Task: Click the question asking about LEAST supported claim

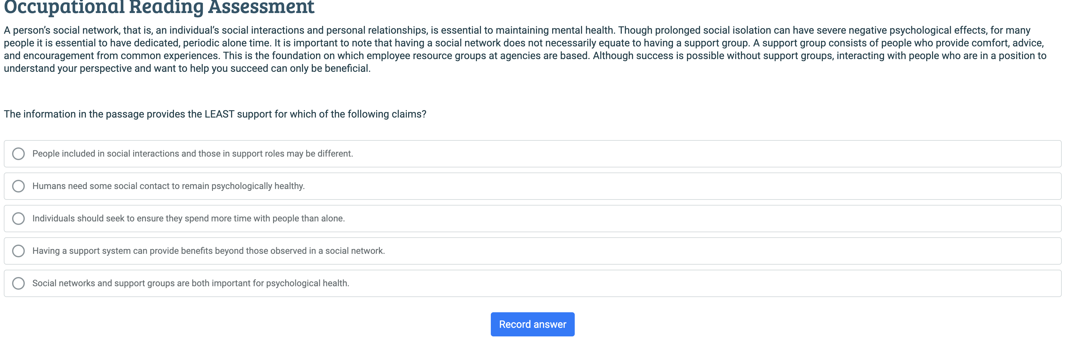Action: pyautogui.click(x=215, y=114)
